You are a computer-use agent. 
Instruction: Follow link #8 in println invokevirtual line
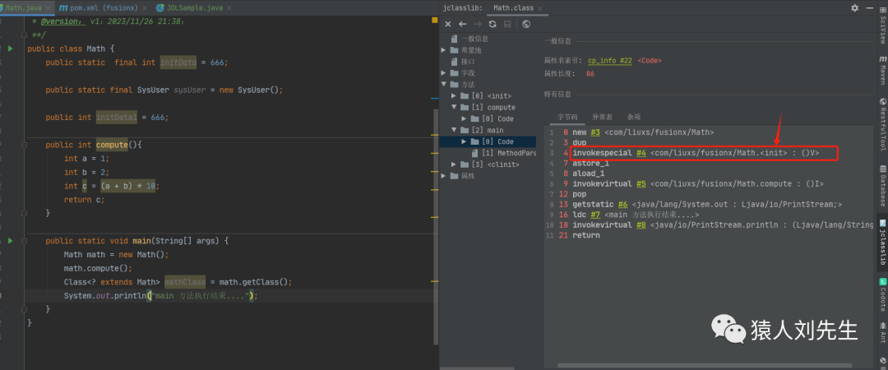[640, 225]
